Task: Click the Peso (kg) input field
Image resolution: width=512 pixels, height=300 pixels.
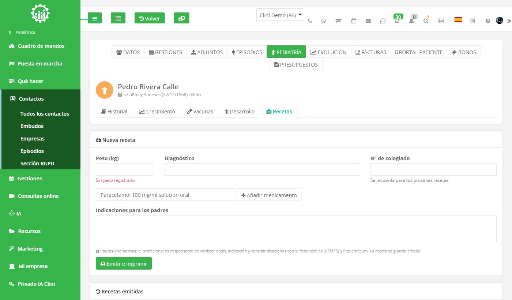Action: coord(125,169)
